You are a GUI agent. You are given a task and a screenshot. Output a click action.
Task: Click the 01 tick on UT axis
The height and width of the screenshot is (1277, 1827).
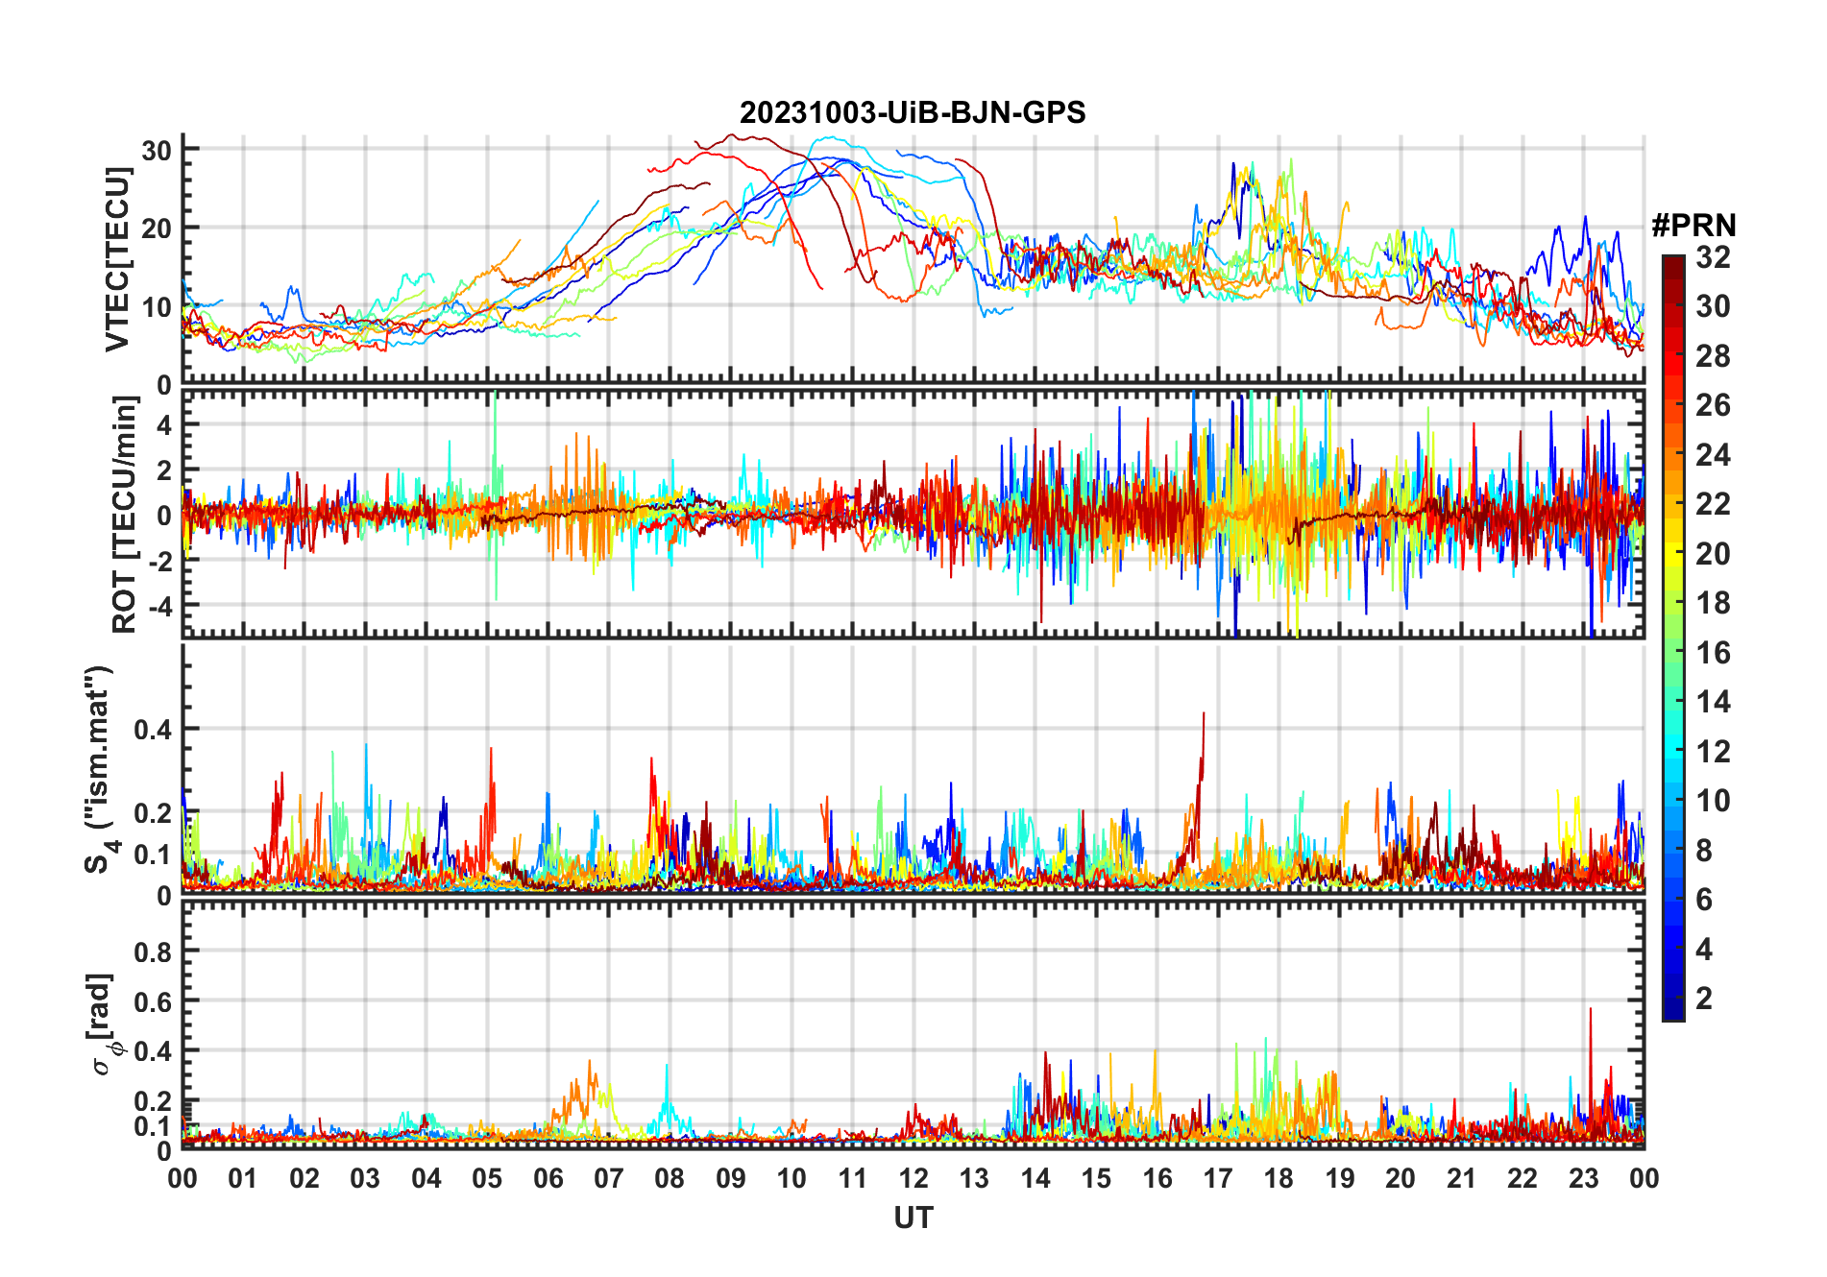point(243,1178)
